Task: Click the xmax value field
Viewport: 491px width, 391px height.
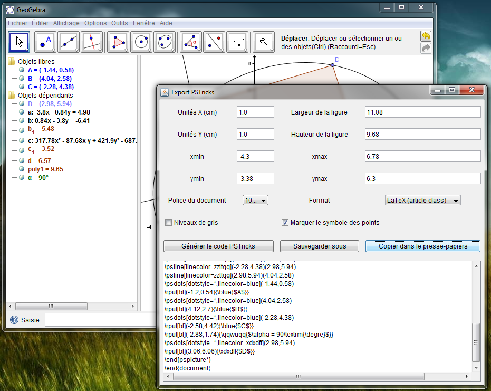Action: [x=423, y=156]
